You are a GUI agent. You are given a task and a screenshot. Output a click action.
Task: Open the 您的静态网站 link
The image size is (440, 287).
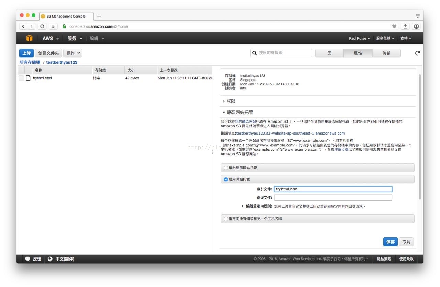click(x=246, y=121)
